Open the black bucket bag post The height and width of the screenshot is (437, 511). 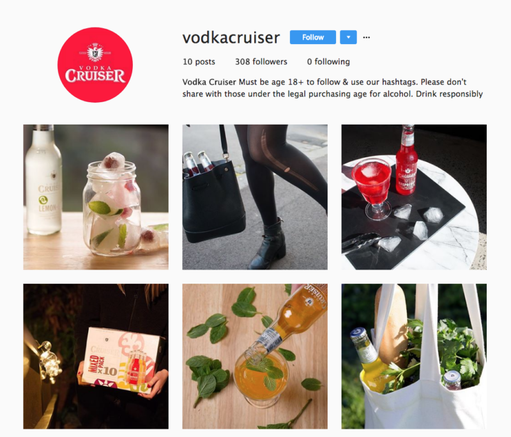click(x=255, y=197)
